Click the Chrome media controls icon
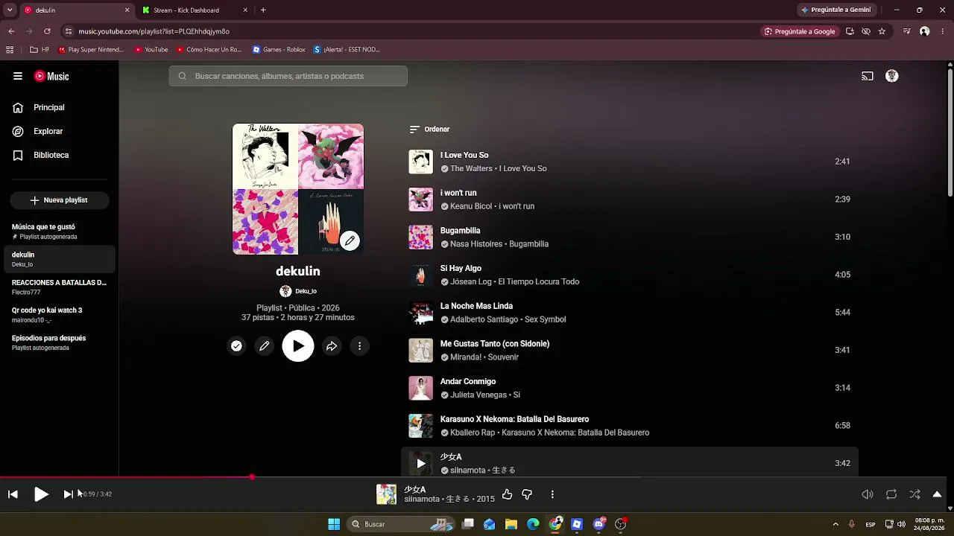Viewport: 954px width, 536px height. 906,31
